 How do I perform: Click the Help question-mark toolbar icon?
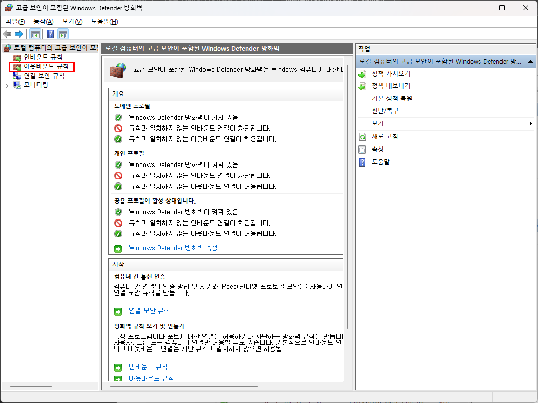[x=50, y=34]
